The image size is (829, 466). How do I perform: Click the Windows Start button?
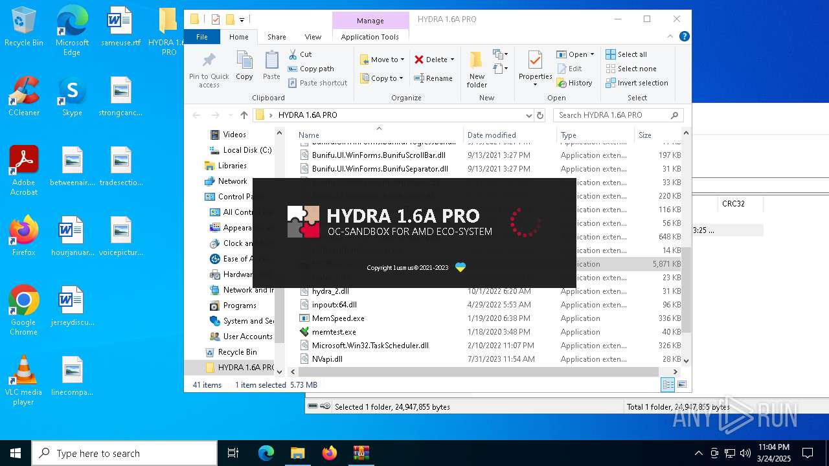16,453
